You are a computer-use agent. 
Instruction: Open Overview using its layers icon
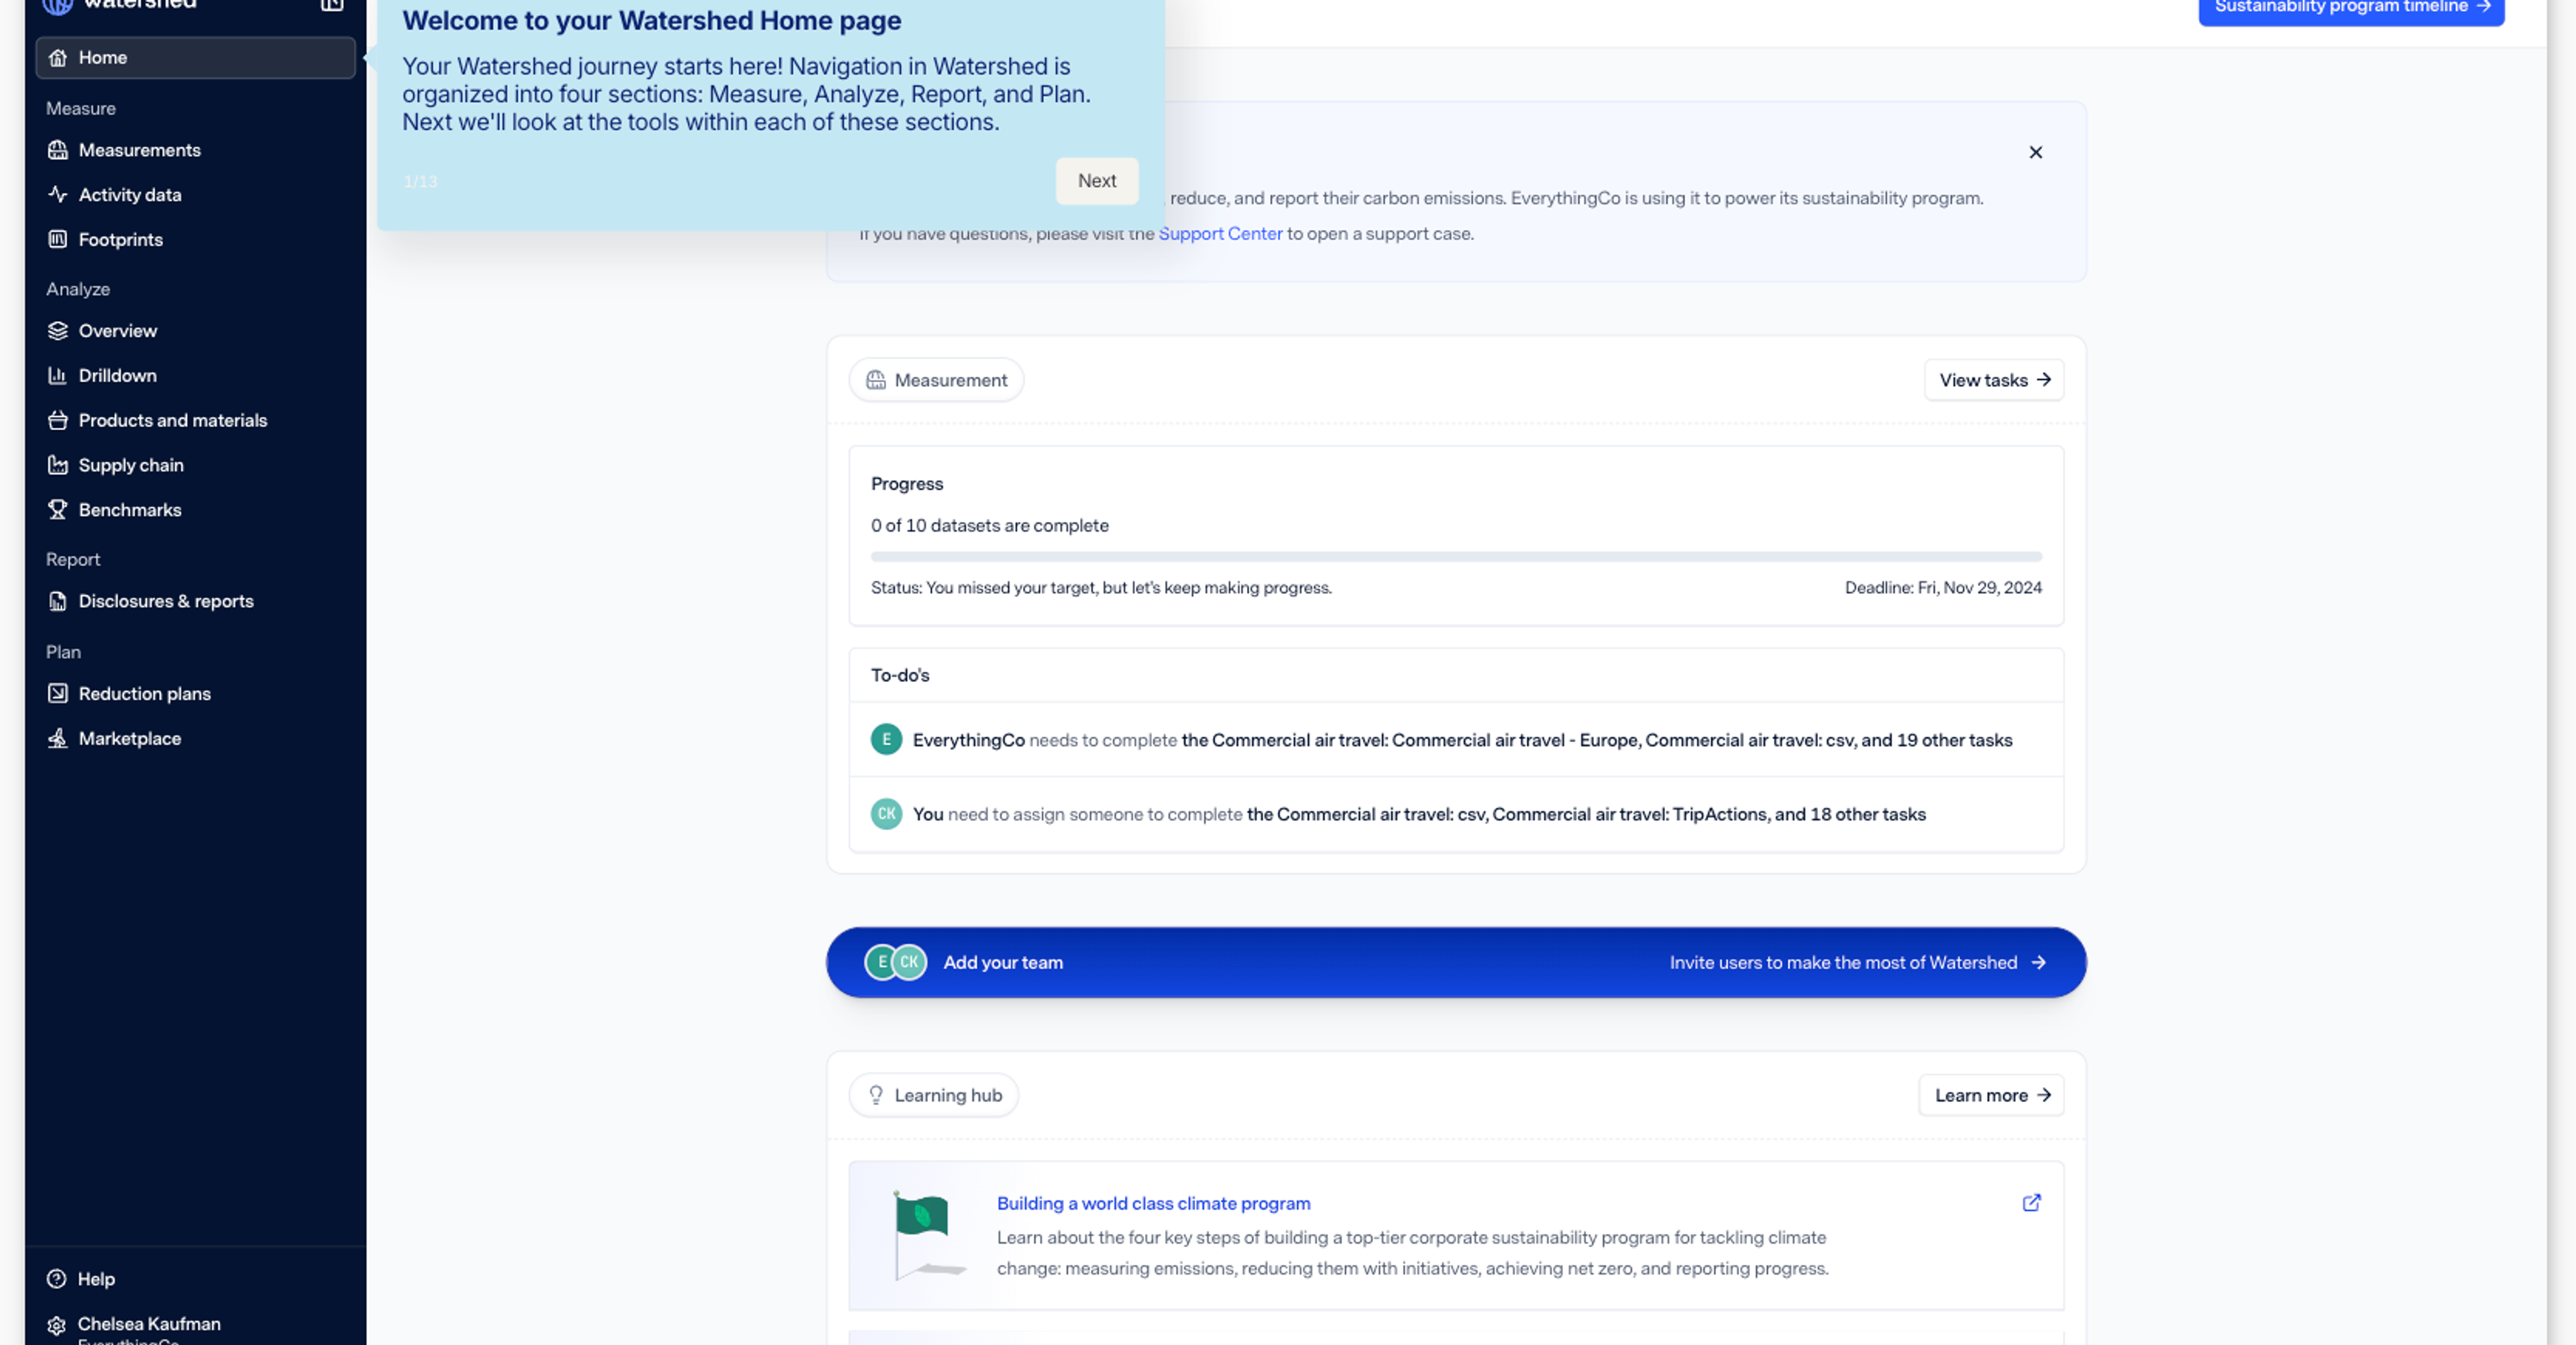tap(58, 331)
